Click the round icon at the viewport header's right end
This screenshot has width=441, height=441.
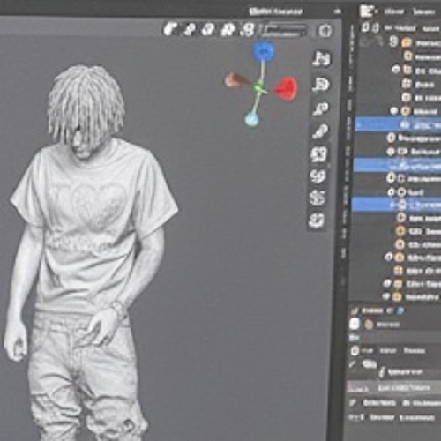click(325, 31)
